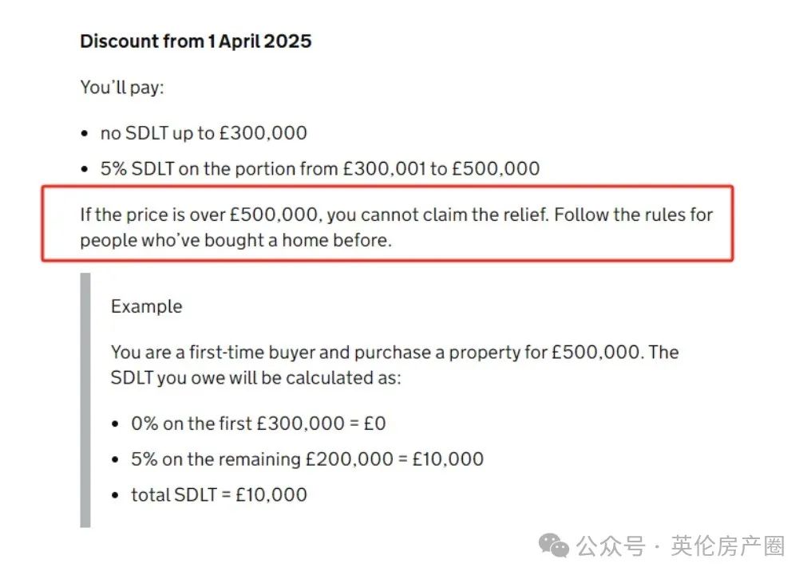Click the bullet dot before '0% on the first'
Image resolution: width=811 pixels, height=579 pixels.
(115, 424)
